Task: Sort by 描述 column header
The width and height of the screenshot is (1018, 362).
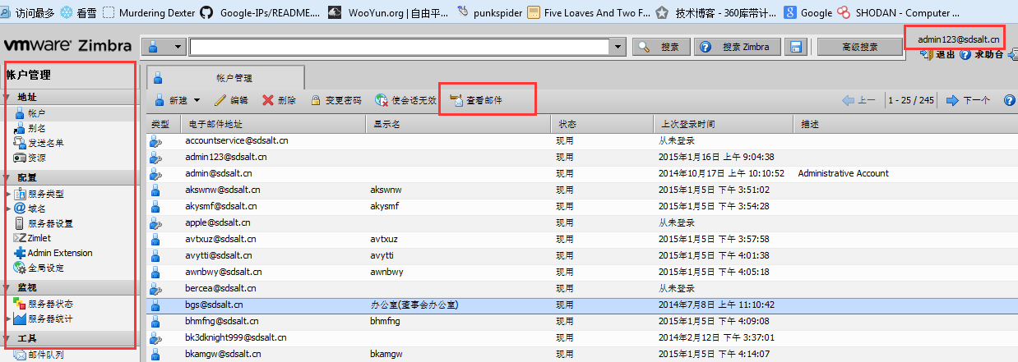Action: [x=906, y=124]
